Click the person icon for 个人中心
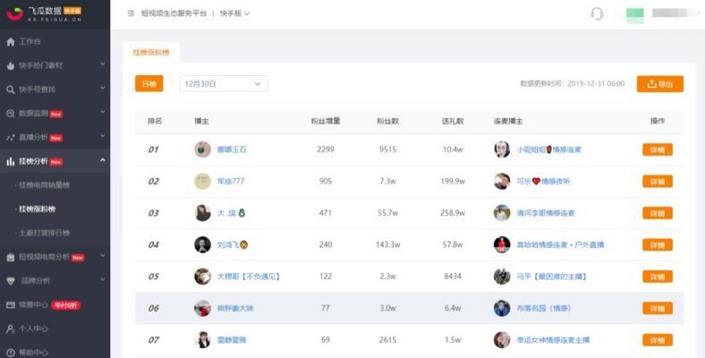 (11, 328)
